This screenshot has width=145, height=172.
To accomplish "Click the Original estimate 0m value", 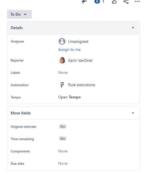I will tap(63, 127).
